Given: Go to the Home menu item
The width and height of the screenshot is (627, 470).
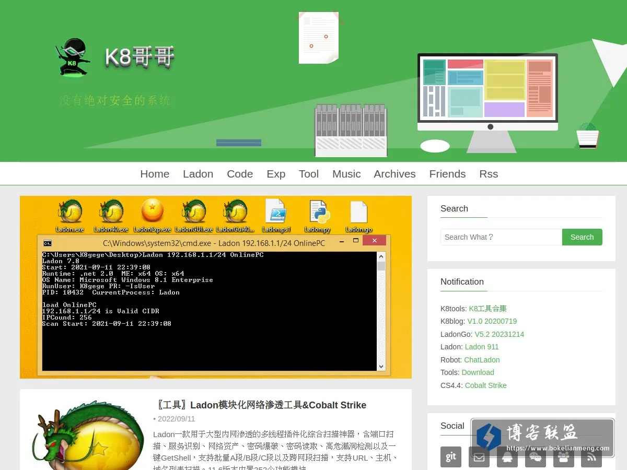Looking at the screenshot, I should click(x=155, y=174).
